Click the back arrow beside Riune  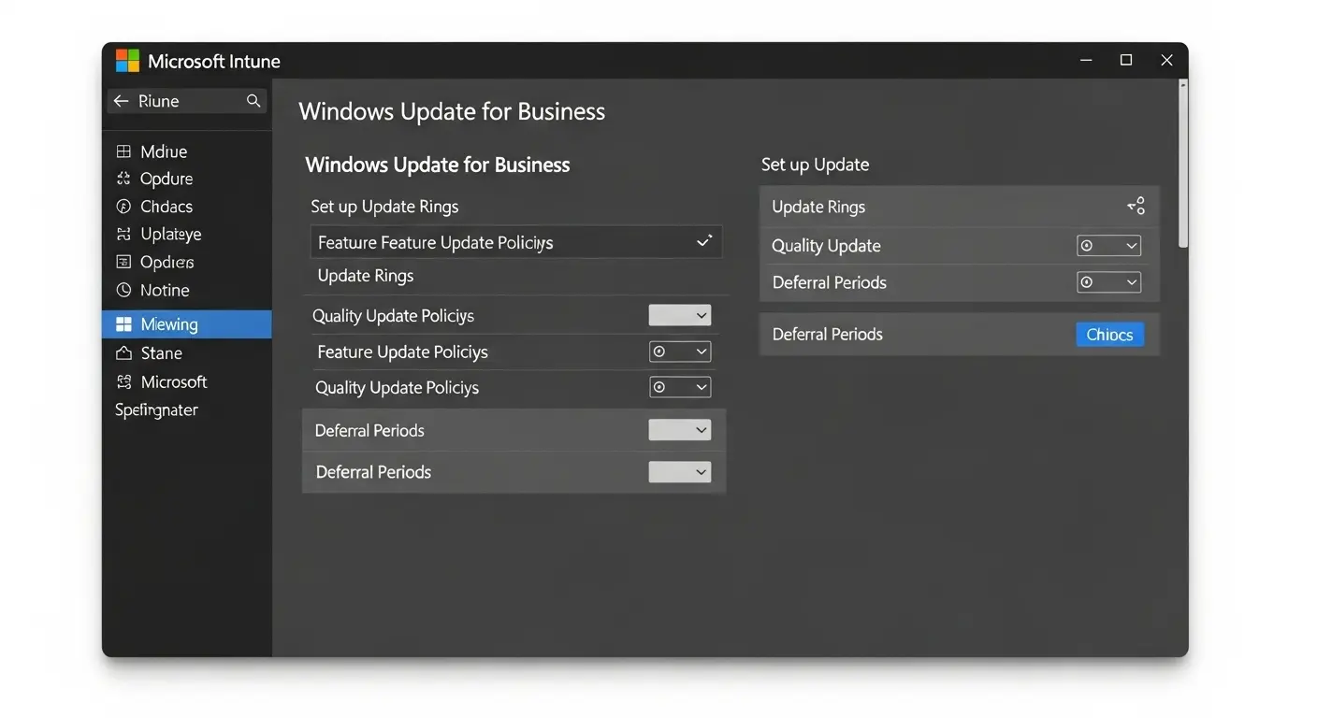pyautogui.click(x=121, y=101)
